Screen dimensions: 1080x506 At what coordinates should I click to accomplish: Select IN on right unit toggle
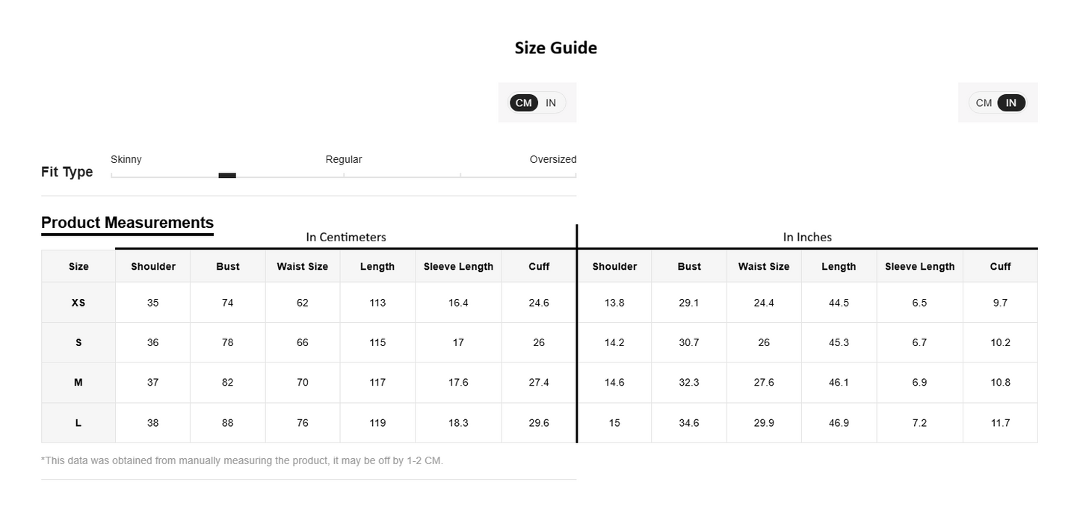1010,103
